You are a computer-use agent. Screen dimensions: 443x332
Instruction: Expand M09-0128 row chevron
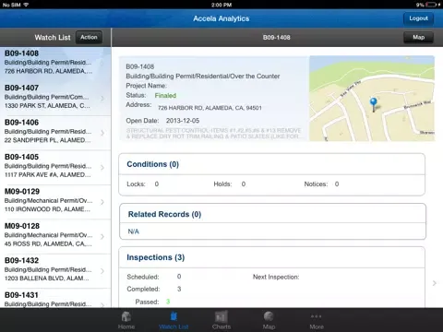(x=102, y=236)
